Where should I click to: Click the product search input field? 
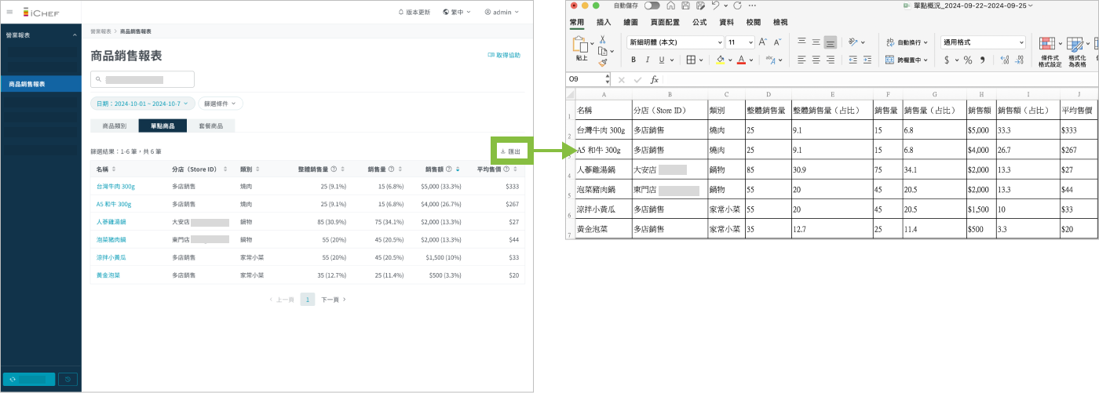[143, 79]
